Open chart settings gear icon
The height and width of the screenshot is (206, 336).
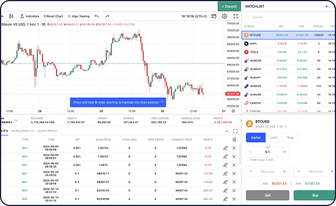point(225,16)
